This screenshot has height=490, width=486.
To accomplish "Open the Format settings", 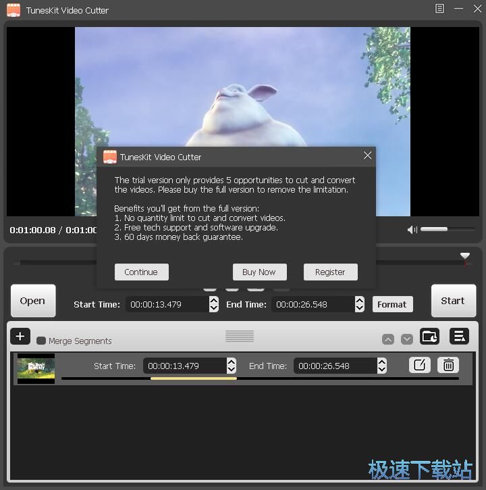I will [392, 304].
